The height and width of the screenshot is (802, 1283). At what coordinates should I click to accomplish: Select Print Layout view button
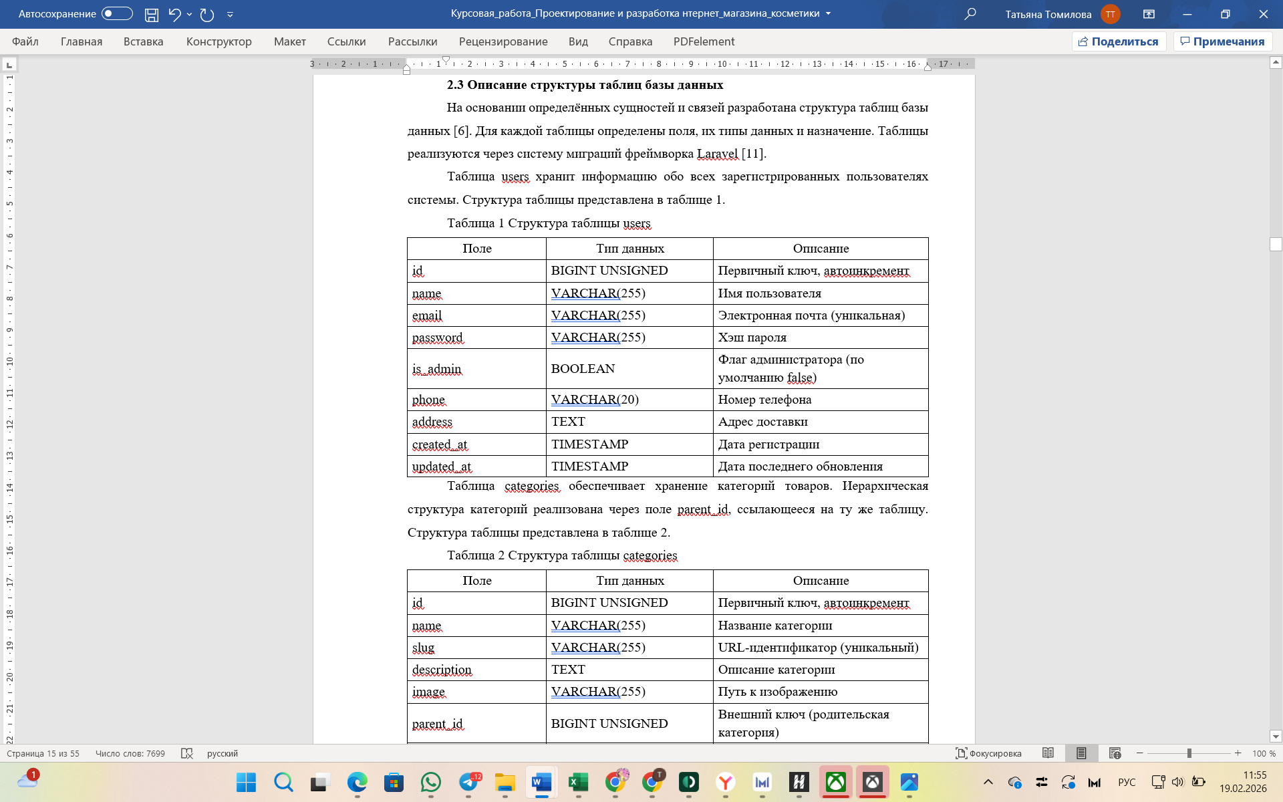(1081, 753)
